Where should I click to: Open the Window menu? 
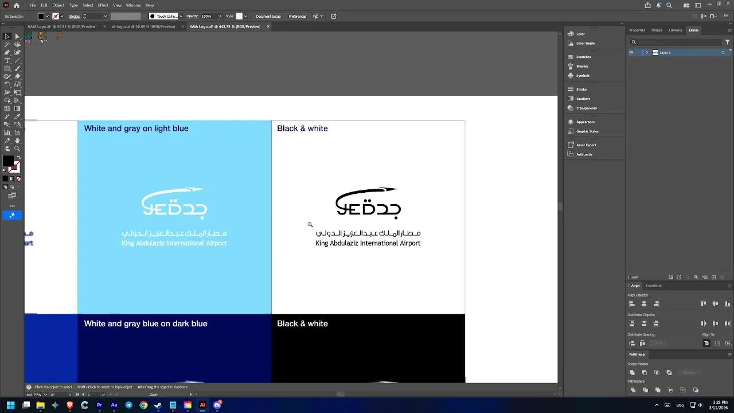133,5
